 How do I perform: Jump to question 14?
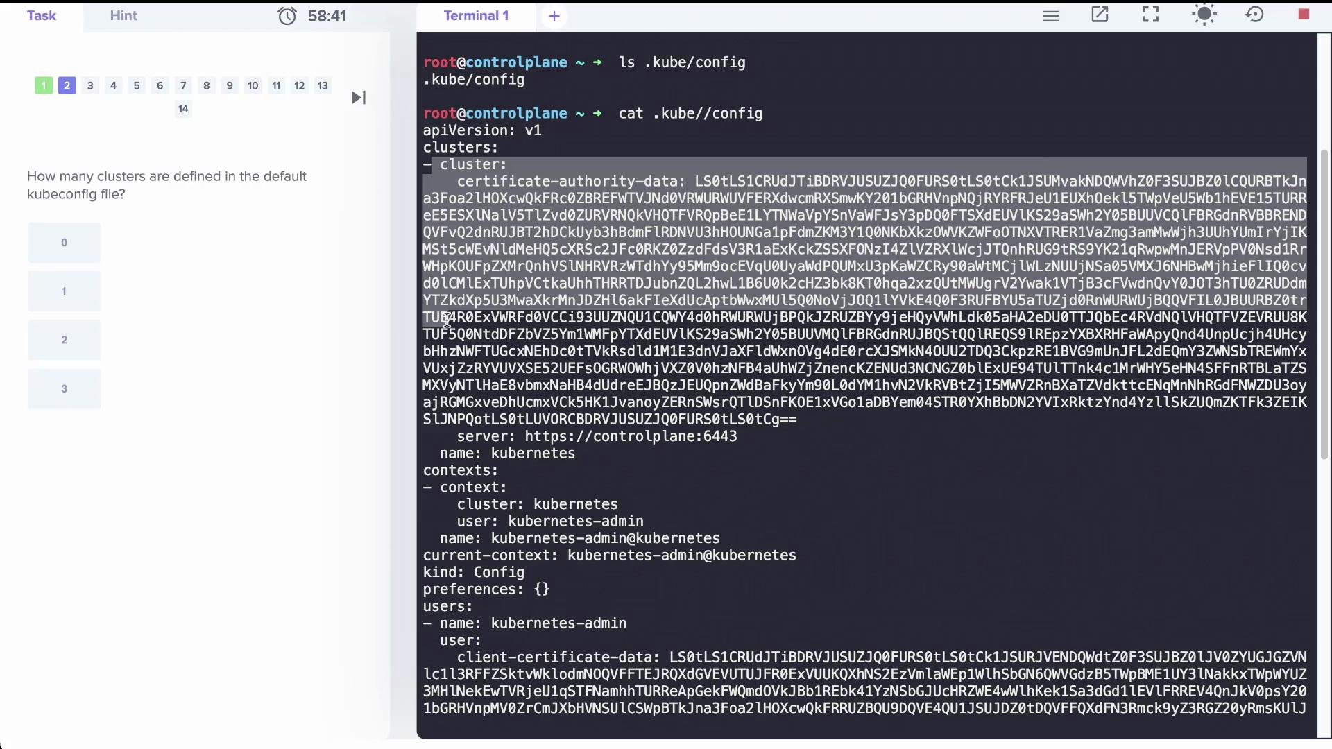point(183,109)
